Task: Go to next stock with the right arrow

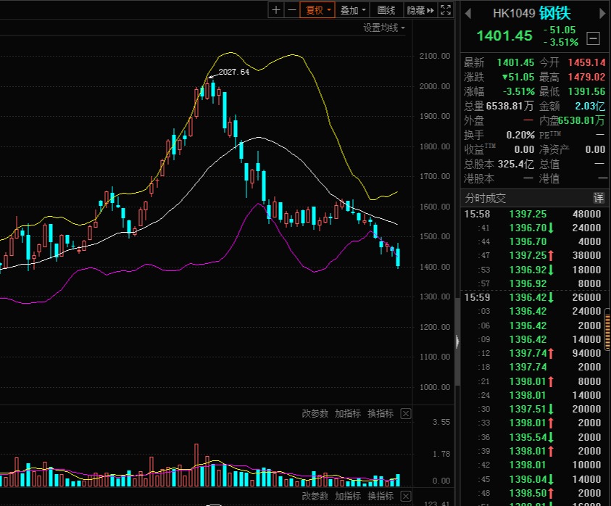Action: coord(602,14)
